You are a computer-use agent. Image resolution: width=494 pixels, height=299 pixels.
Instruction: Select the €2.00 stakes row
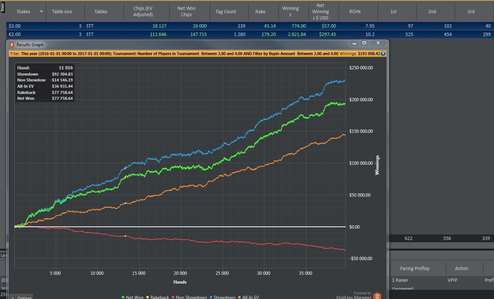pos(250,34)
